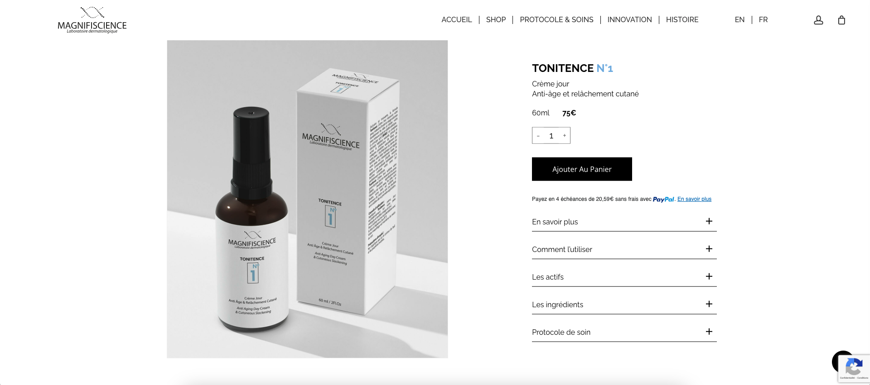Viewport: 870px width, 385px height.
Task: Open the INNOVATION menu item
Action: [x=629, y=19]
